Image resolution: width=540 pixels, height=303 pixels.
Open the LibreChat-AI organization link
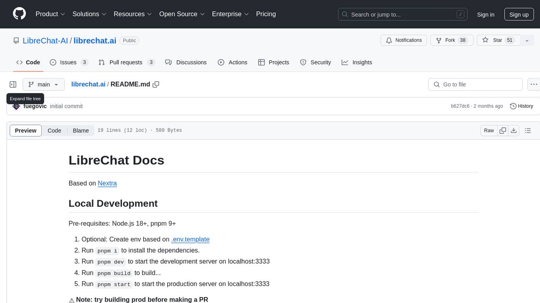[45, 40]
